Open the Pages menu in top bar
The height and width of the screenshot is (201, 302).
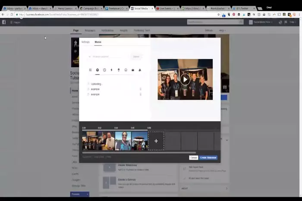tap(15, 22)
